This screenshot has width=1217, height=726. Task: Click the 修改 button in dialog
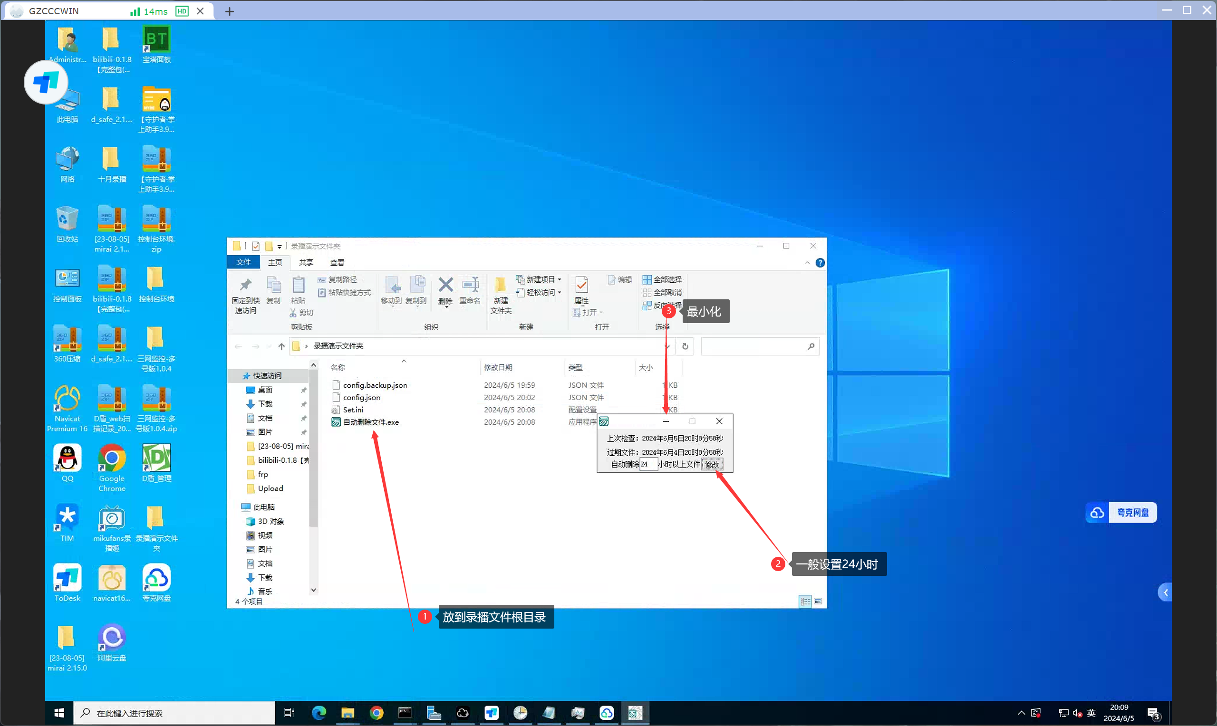click(x=712, y=464)
